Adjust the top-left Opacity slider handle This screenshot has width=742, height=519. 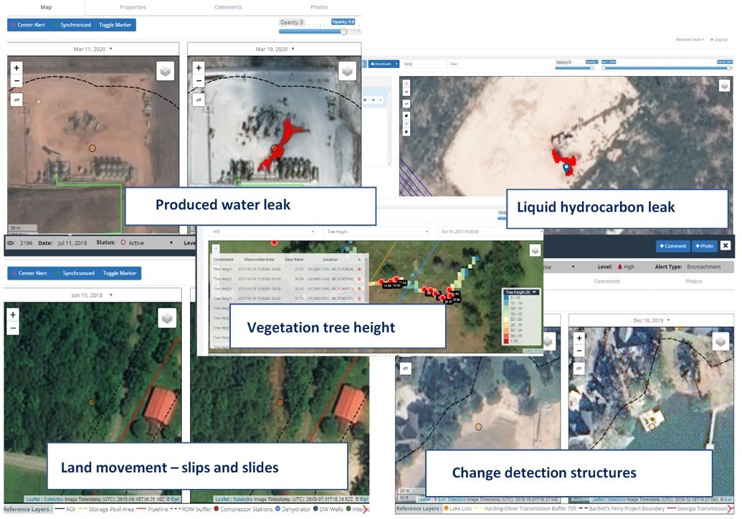tap(343, 32)
